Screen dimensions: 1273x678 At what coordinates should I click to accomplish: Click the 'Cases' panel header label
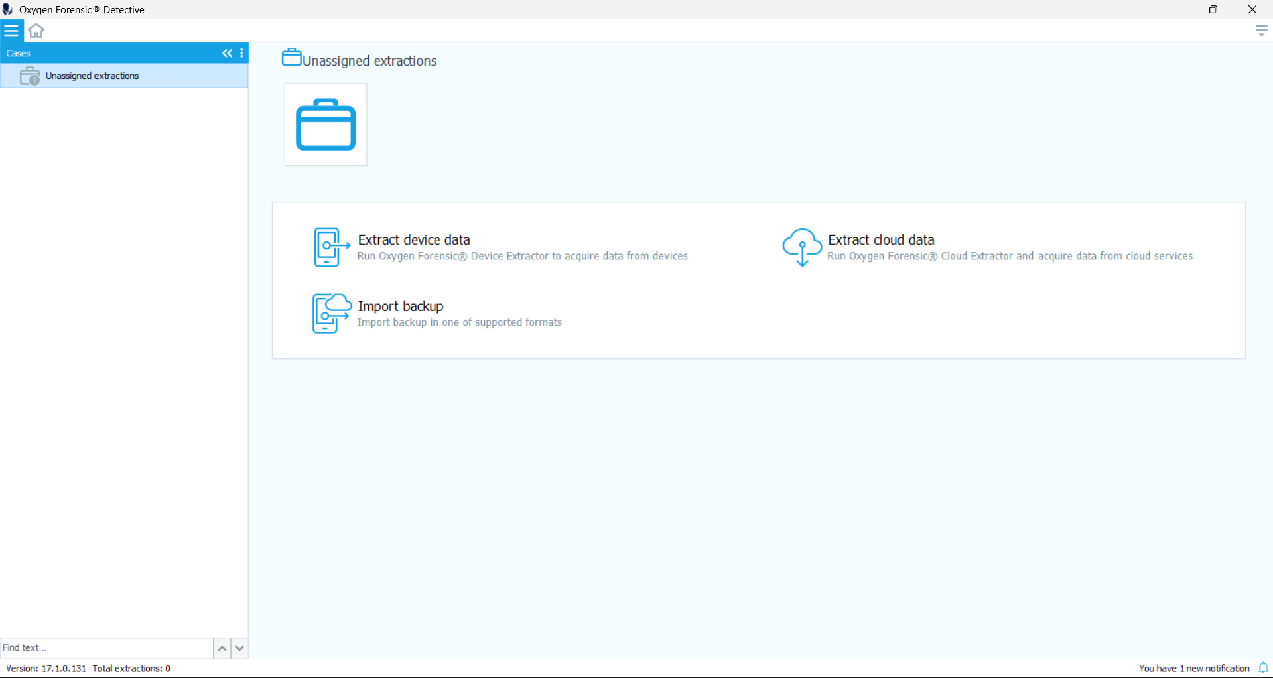[x=19, y=53]
